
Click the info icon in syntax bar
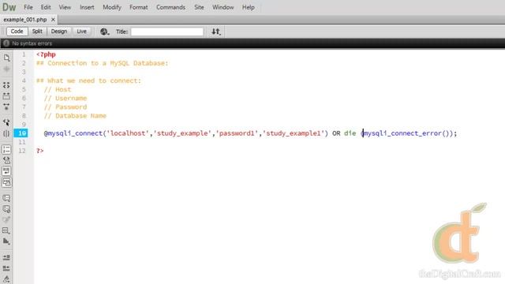[6, 43]
